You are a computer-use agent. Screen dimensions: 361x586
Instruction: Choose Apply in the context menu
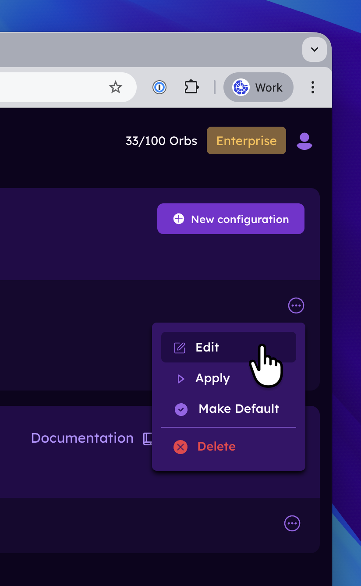pos(212,378)
